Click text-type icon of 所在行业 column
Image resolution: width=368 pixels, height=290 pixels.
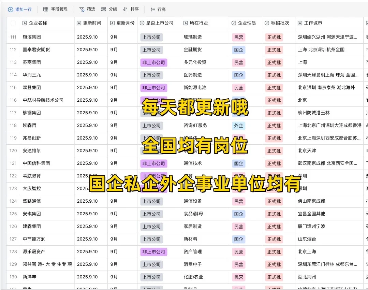(186, 23)
